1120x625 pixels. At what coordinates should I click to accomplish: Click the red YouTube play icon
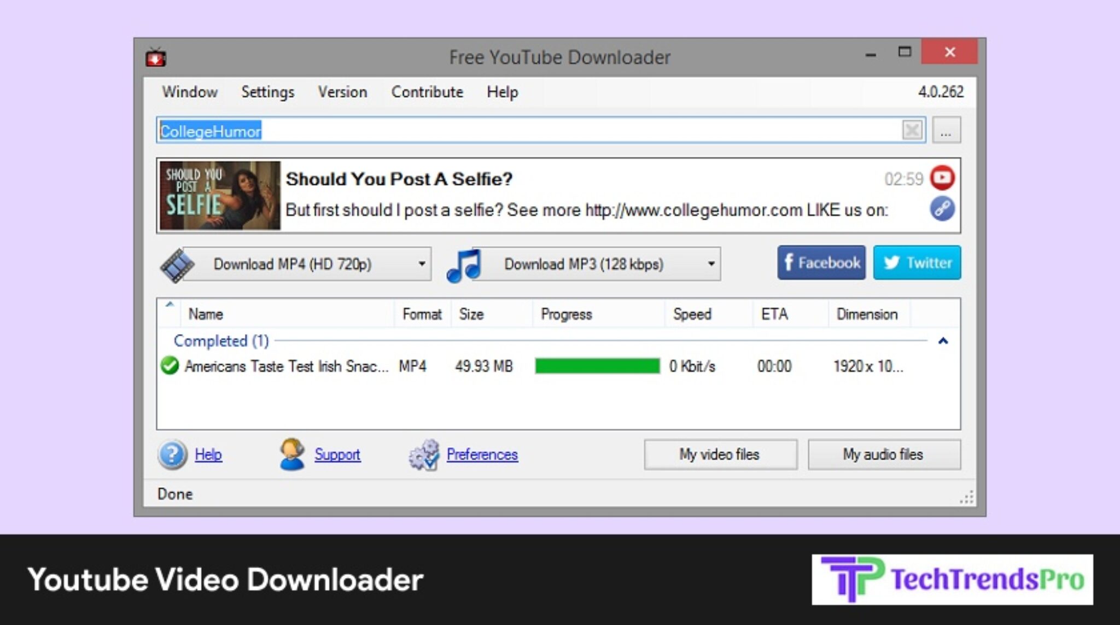(x=942, y=178)
